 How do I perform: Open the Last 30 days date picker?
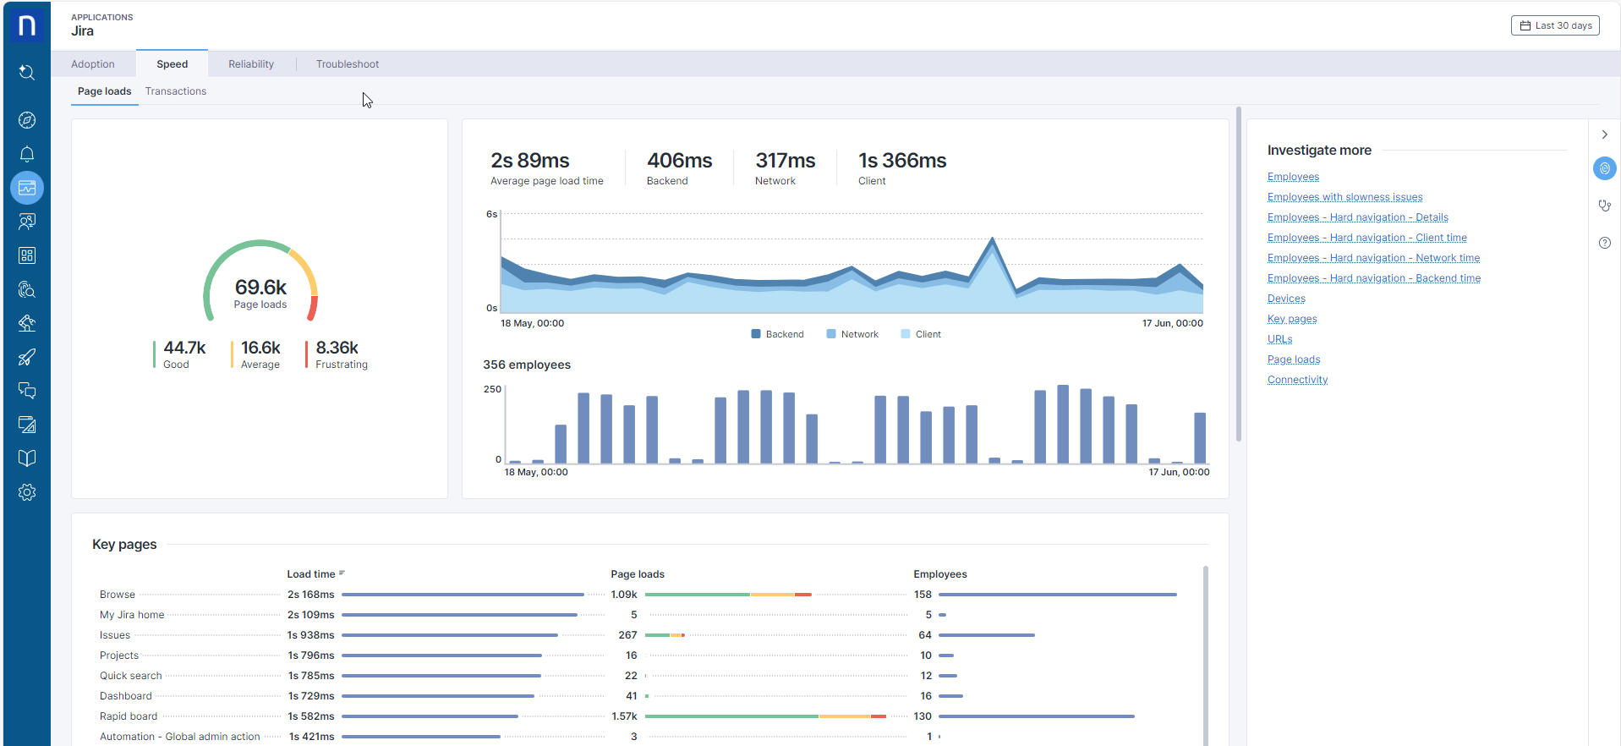(1555, 25)
